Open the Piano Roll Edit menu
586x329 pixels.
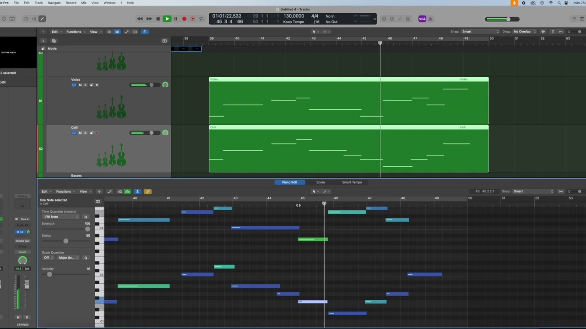[x=46, y=191]
